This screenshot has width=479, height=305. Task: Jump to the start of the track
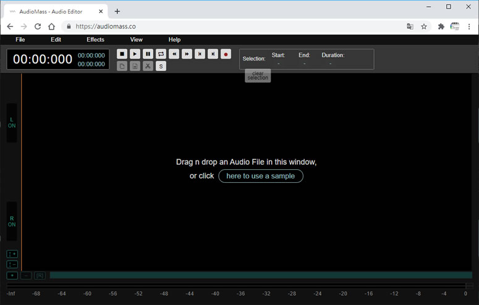pyautogui.click(x=200, y=54)
